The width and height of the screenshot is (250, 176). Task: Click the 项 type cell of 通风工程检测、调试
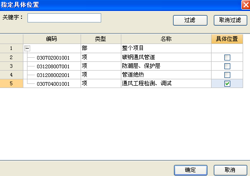(x=101, y=83)
